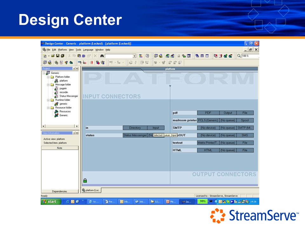This screenshot has height=229, width=305.
Task: Click the Open folder toolbar icon
Action: [x=53, y=56]
